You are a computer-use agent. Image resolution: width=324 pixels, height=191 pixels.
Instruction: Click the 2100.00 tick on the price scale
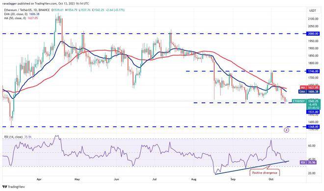click(x=313, y=19)
